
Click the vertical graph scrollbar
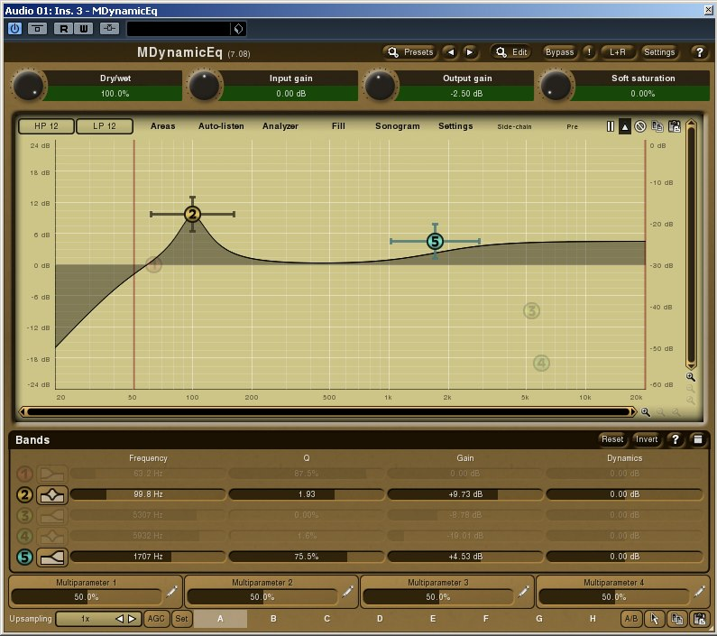[x=691, y=244]
